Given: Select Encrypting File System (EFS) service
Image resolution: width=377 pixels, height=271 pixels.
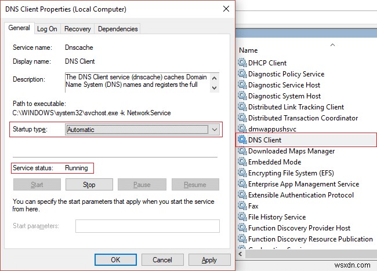Looking at the screenshot, I should [x=291, y=173].
